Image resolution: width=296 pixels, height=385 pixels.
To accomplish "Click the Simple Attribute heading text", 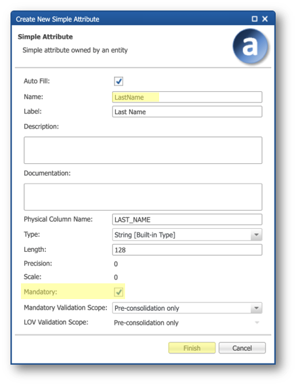I will [45, 37].
